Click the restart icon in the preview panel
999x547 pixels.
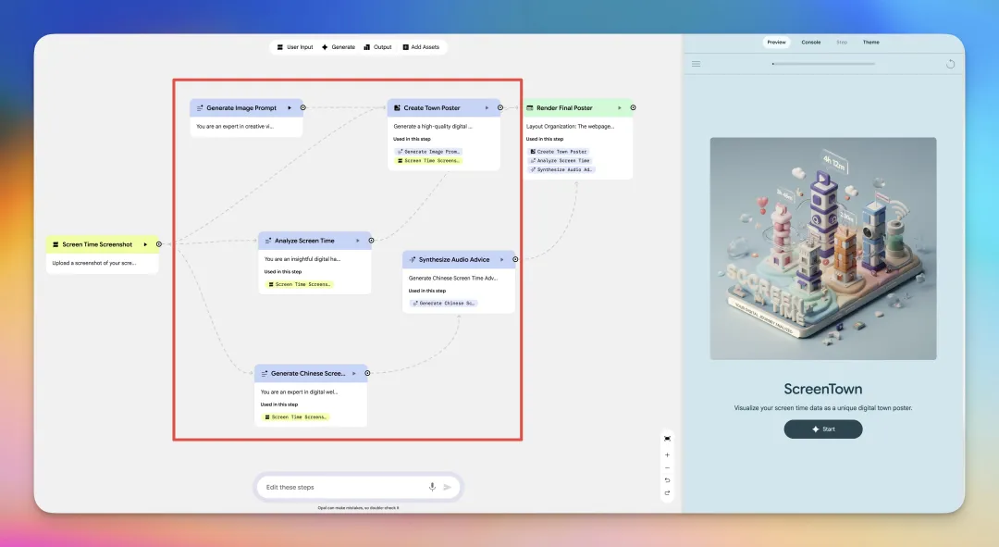(x=950, y=64)
